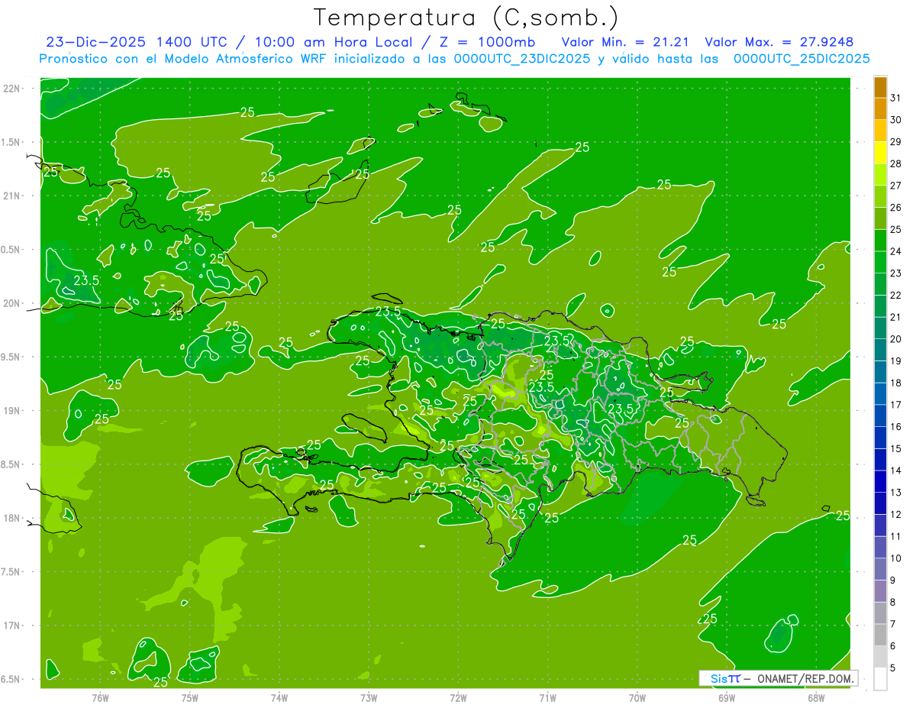Click the '0000UTC_23DIC2025' initialization time
Viewport: 916px width, 708px height.
522,59
